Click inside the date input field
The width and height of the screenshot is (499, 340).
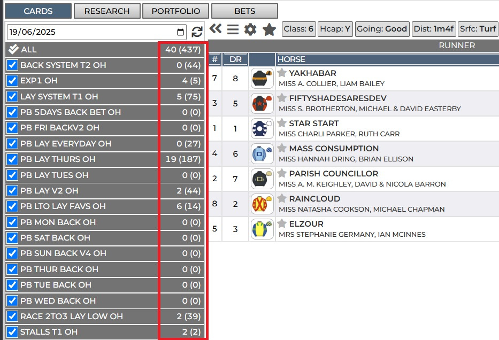point(80,32)
